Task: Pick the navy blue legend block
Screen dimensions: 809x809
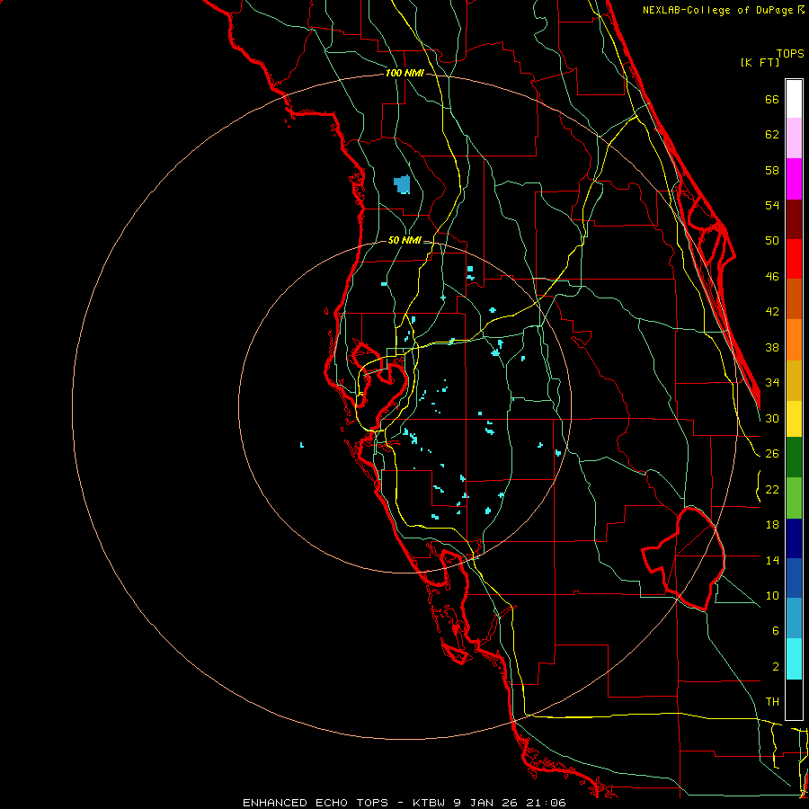Action: click(794, 538)
